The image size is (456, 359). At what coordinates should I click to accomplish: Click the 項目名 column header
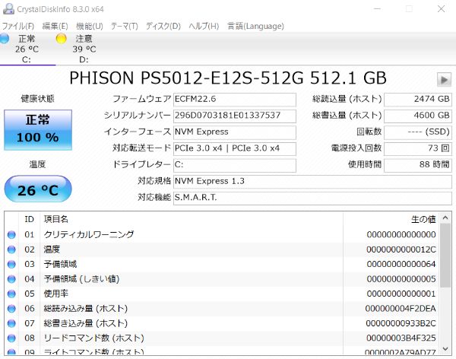(x=192, y=219)
